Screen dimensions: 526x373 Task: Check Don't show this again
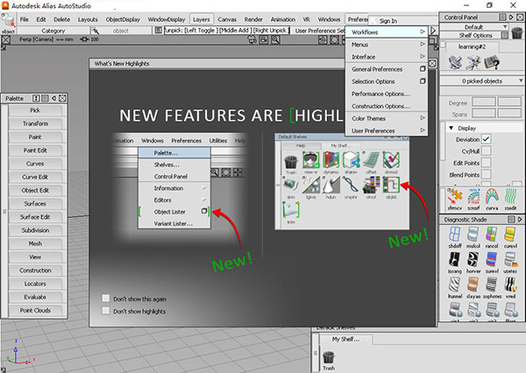click(107, 298)
